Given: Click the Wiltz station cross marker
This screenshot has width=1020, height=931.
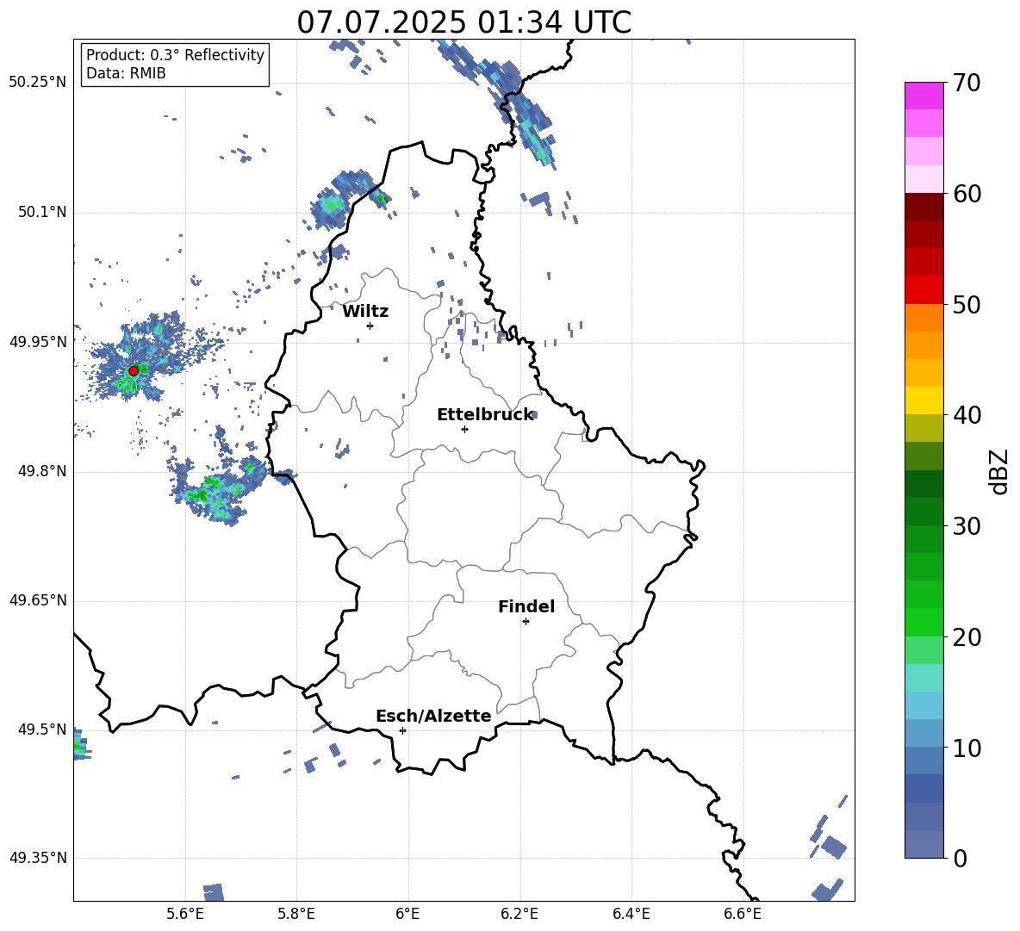Looking at the screenshot, I should (x=370, y=326).
